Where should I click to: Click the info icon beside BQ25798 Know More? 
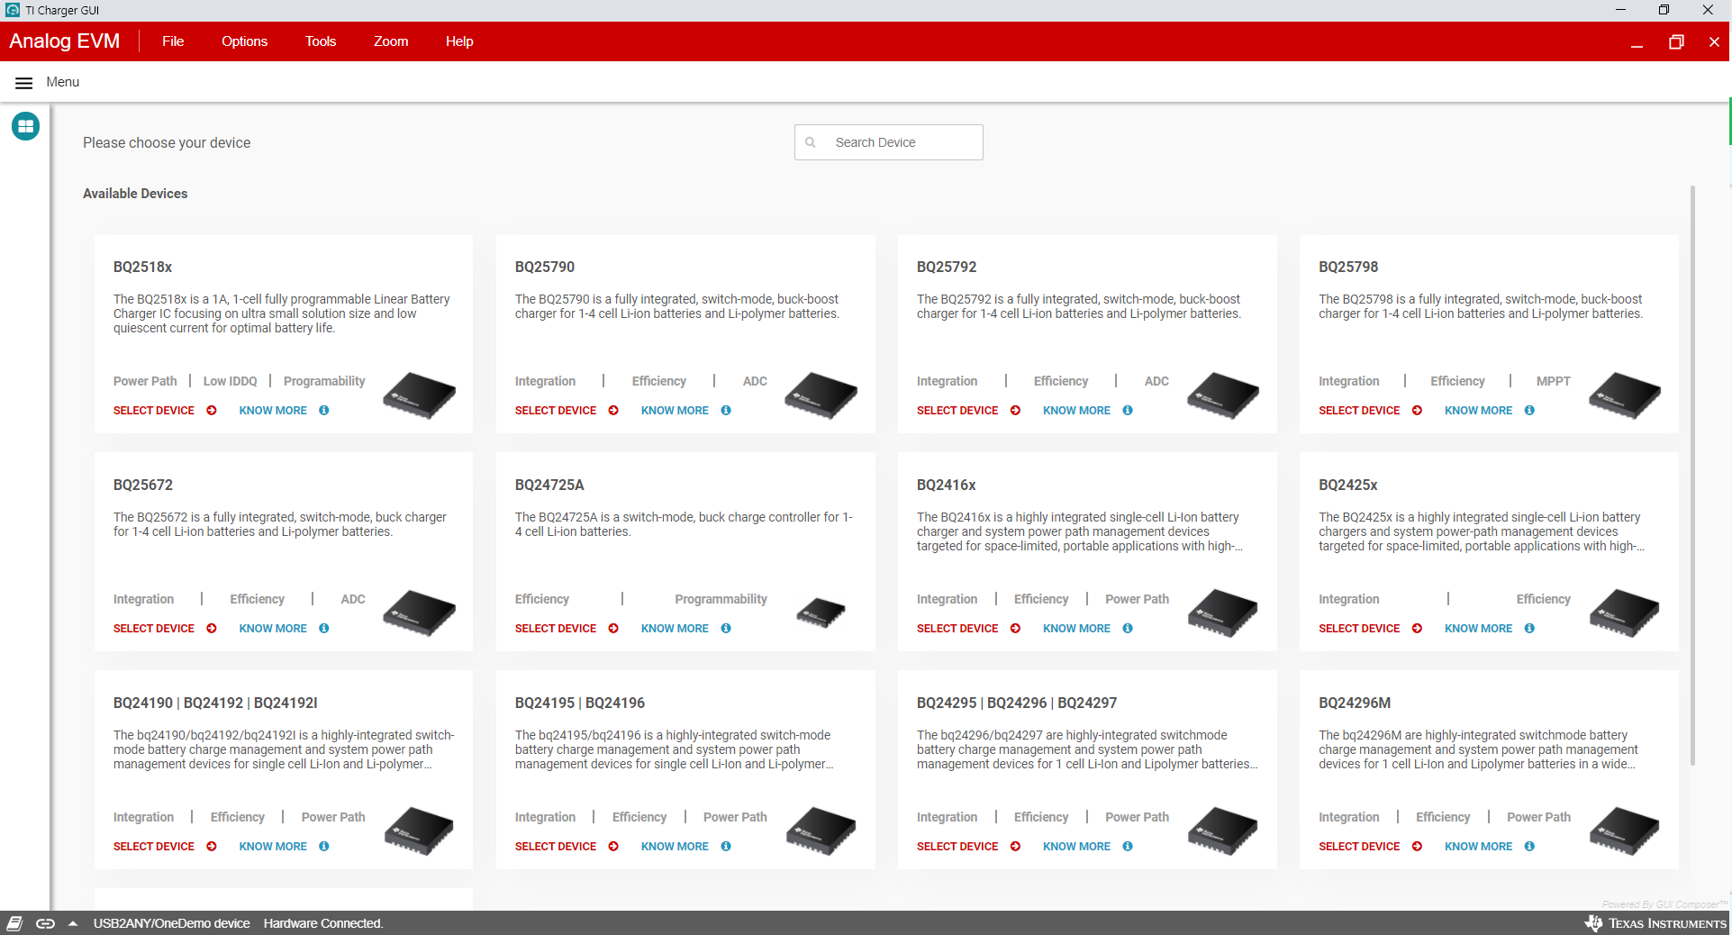[1529, 411]
